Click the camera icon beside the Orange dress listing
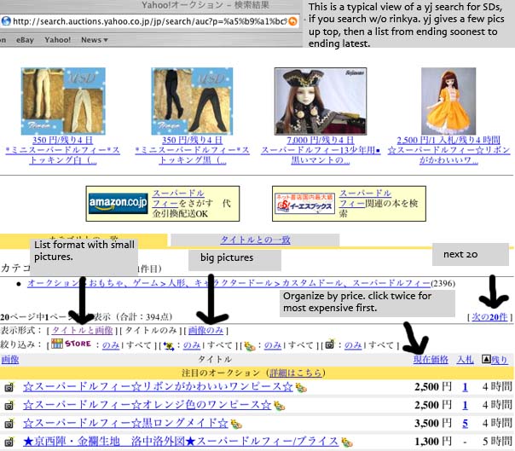515x451 pixels. click(9, 405)
